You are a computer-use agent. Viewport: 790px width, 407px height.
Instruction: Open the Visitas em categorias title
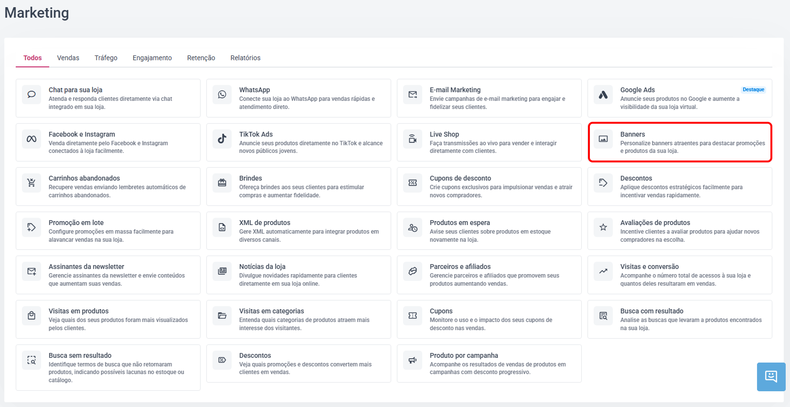pyautogui.click(x=271, y=311)
